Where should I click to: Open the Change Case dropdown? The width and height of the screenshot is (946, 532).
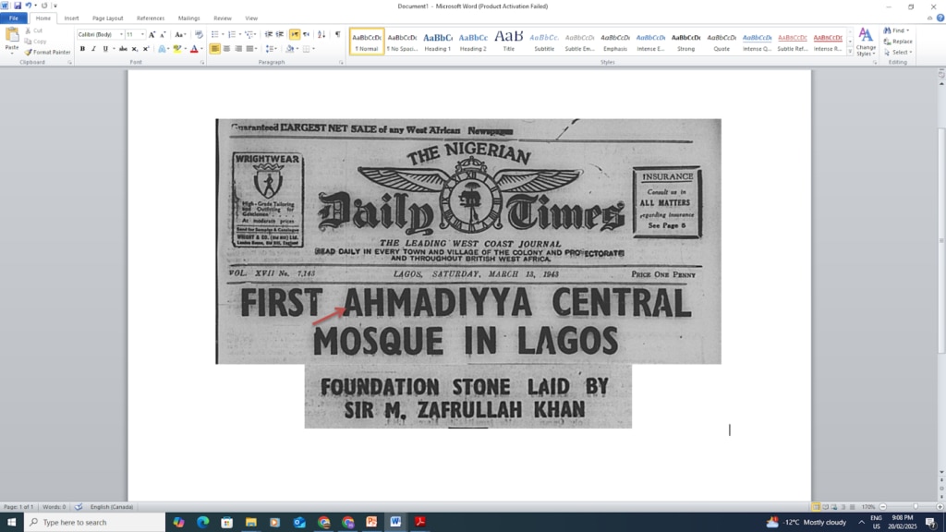point(180,34)
